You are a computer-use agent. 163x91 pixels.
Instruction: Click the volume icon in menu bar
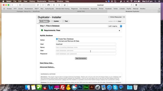click(x=128, y=1)
